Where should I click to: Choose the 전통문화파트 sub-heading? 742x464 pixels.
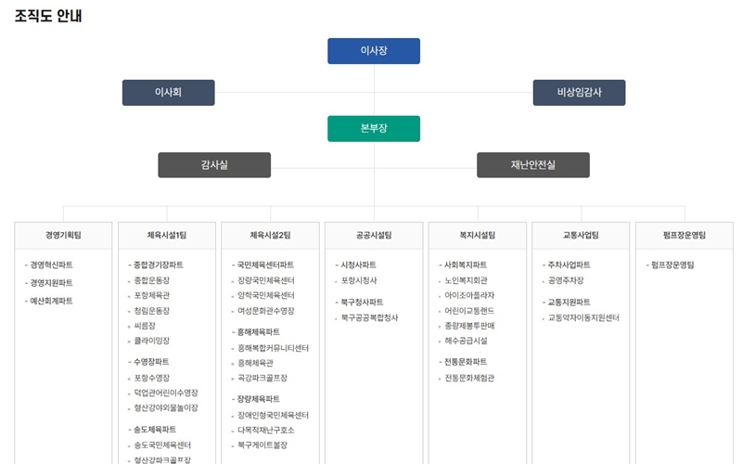pyautogui.click(x=466, y=362)
